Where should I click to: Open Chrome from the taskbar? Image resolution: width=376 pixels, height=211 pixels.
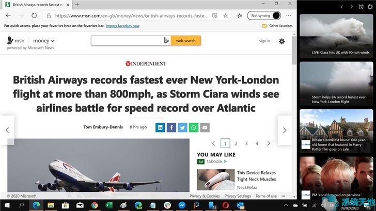point(95,205)
